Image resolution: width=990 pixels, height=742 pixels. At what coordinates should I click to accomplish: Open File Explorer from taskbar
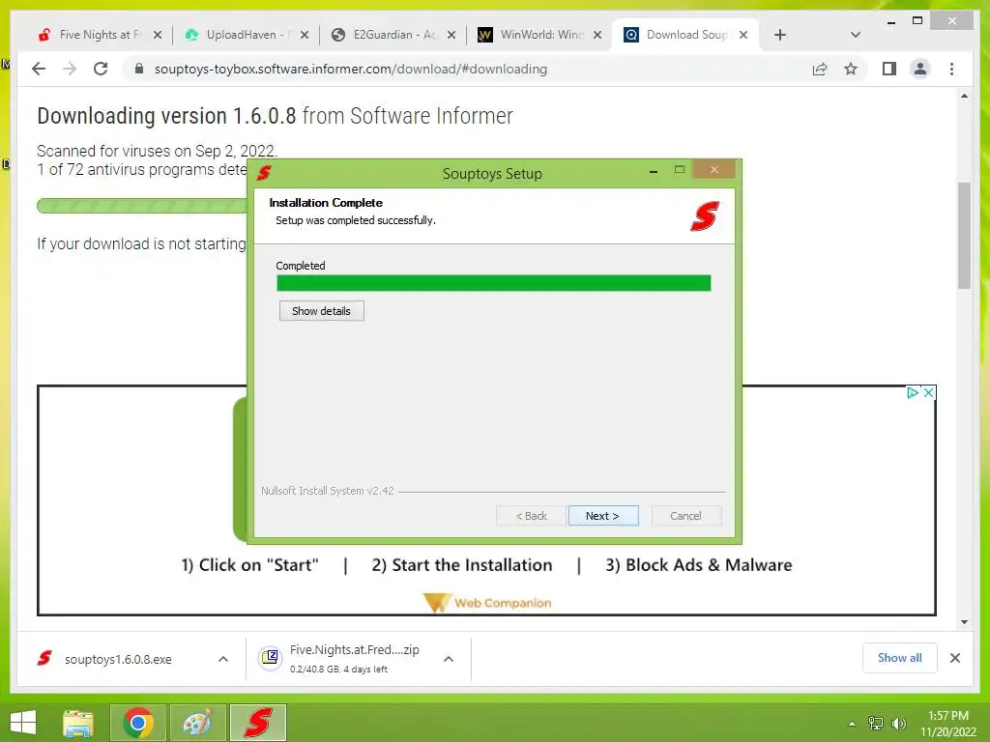click(x=78, y=723)
